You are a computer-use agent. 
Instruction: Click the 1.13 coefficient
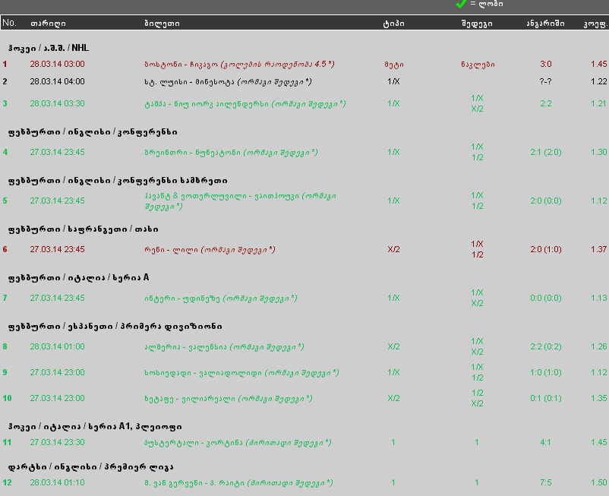pyautogui.click(x=599, y=298)
